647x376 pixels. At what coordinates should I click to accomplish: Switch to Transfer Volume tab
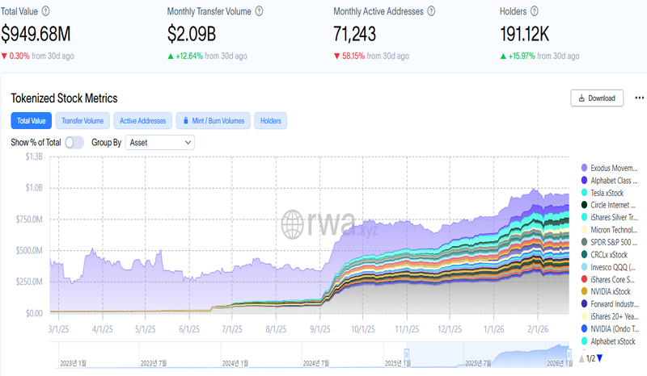click(x=82, y=121)
